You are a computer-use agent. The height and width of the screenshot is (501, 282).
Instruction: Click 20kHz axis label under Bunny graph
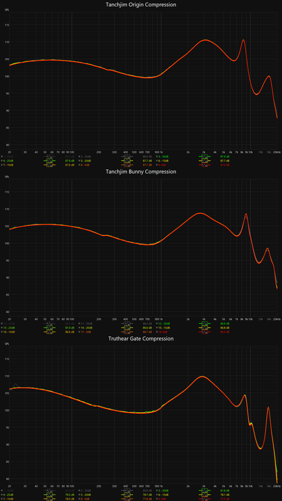[277, 319]
